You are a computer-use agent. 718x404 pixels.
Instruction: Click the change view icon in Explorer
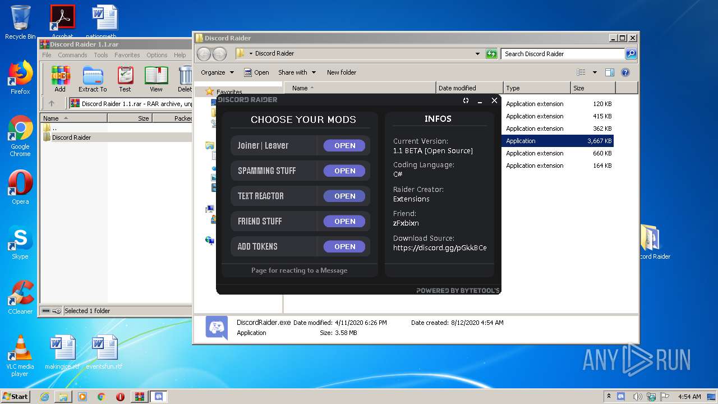581,72
